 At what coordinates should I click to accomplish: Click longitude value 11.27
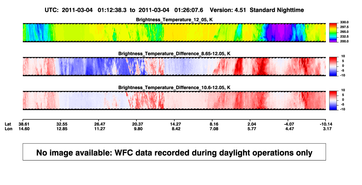[x=100, y=129]
